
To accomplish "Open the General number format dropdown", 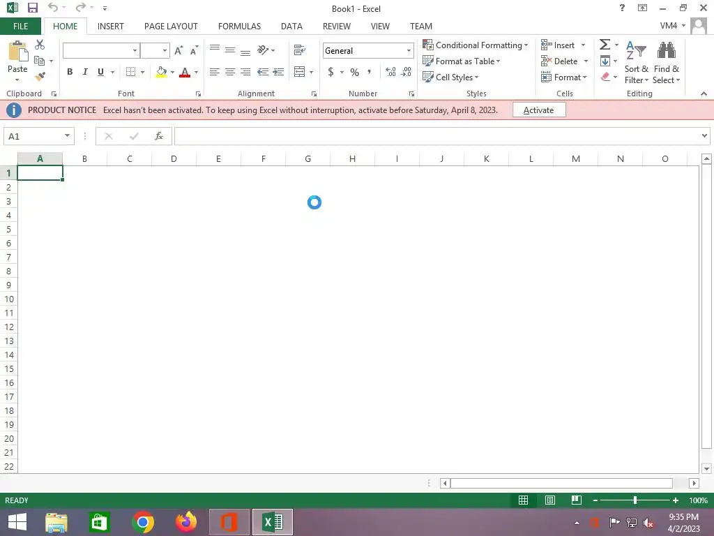I will 409,50.
